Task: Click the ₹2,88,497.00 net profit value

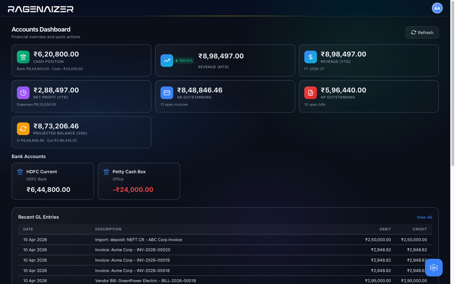Action: point(56,90)
